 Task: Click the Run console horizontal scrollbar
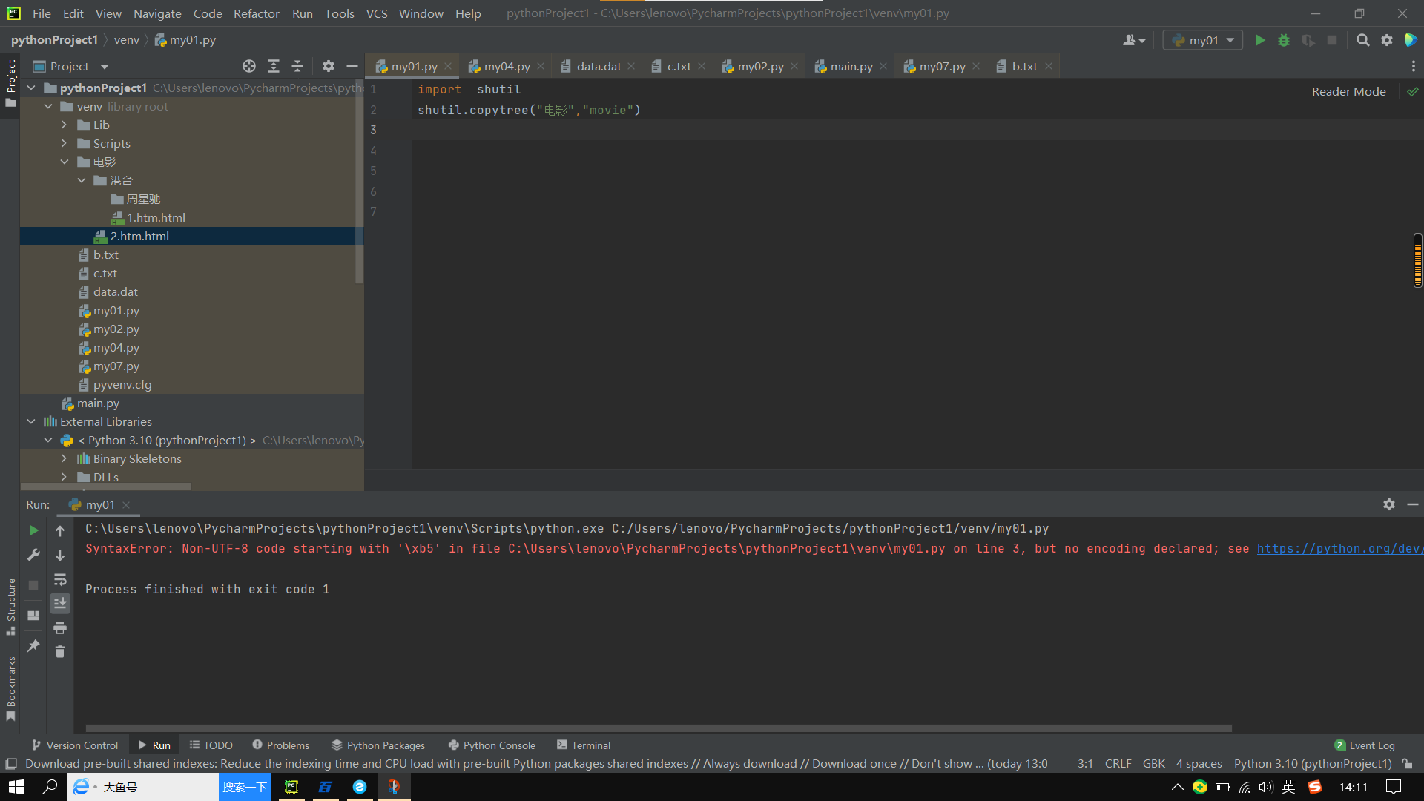(659, 728)
